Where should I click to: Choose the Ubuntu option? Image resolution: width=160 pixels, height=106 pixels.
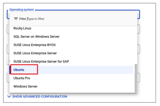(71, 70)
